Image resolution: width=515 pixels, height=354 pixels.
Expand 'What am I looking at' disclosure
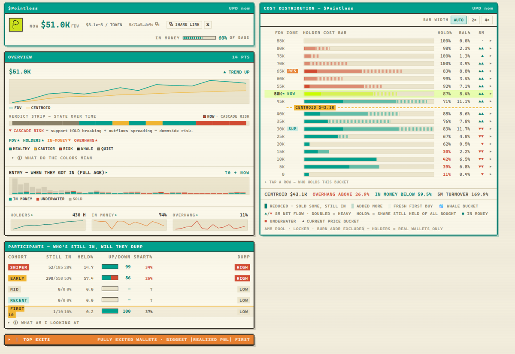[43, 323]
